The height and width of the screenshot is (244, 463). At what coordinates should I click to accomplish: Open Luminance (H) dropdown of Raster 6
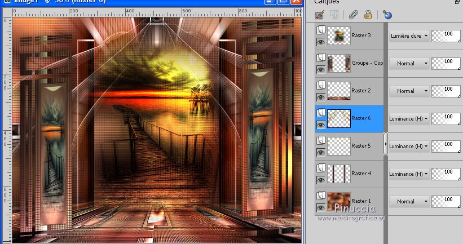(x=409, y=118)
